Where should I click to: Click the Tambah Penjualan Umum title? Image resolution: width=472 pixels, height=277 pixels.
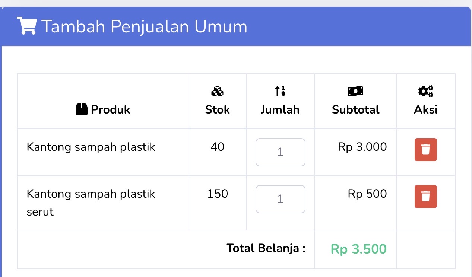tap(145, 26)
